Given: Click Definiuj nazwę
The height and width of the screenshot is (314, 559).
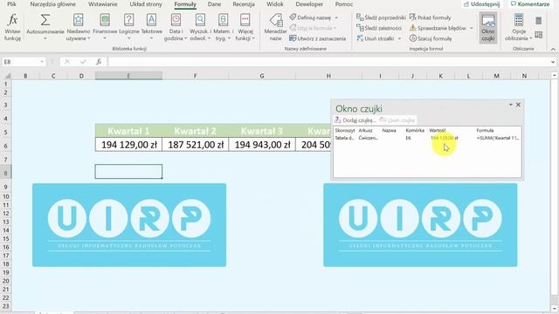Looking at the screenshot, I should pos(310,17).
